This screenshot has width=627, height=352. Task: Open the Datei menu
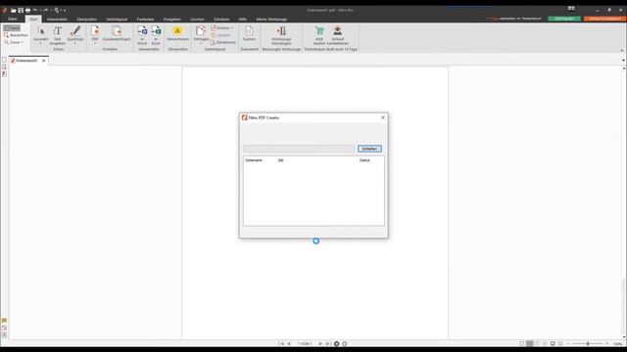click(x=13, y=20)
